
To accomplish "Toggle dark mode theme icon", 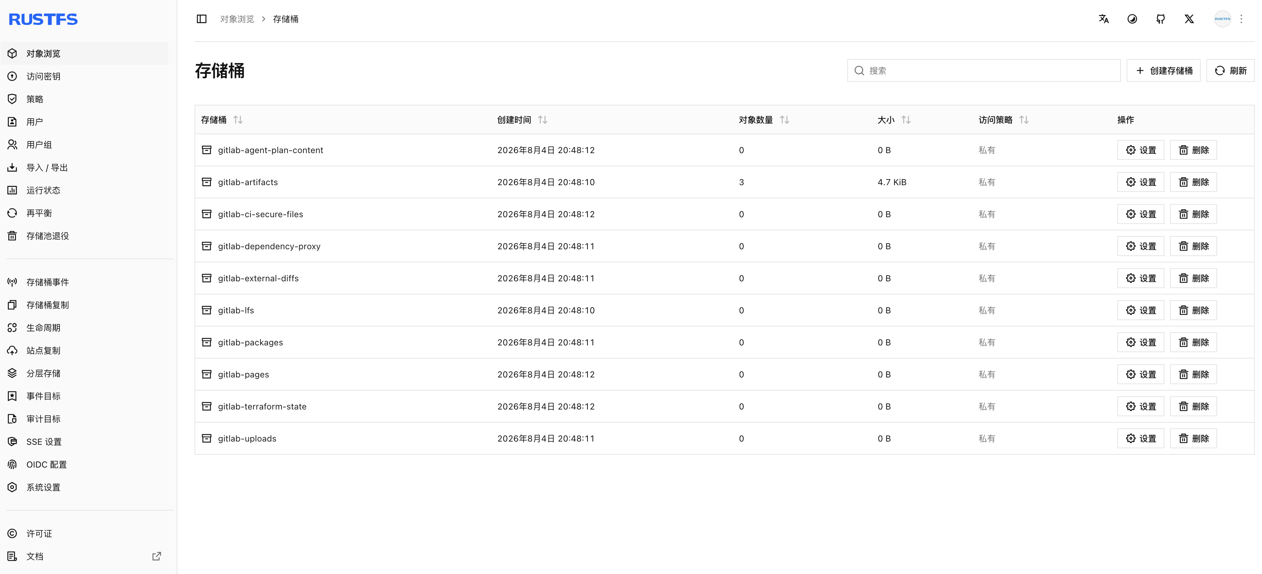I will point(1132,19).
